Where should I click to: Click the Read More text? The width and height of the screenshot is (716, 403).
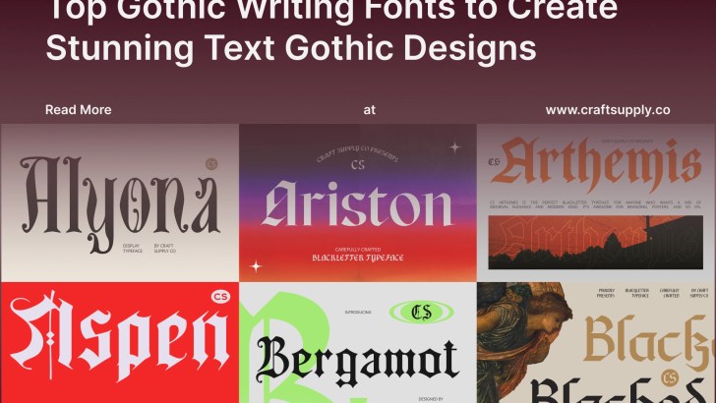[78, 110]
